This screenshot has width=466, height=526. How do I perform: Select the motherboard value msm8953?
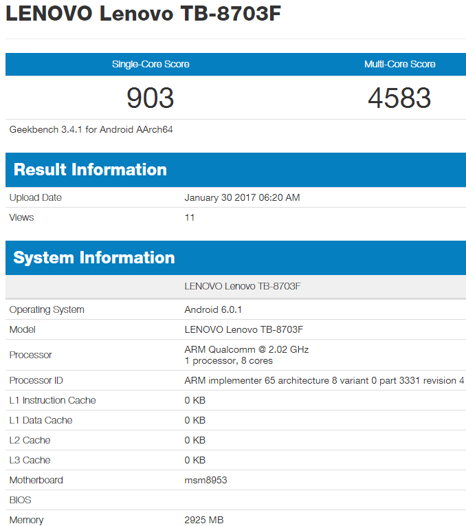(x=206, y=480)
